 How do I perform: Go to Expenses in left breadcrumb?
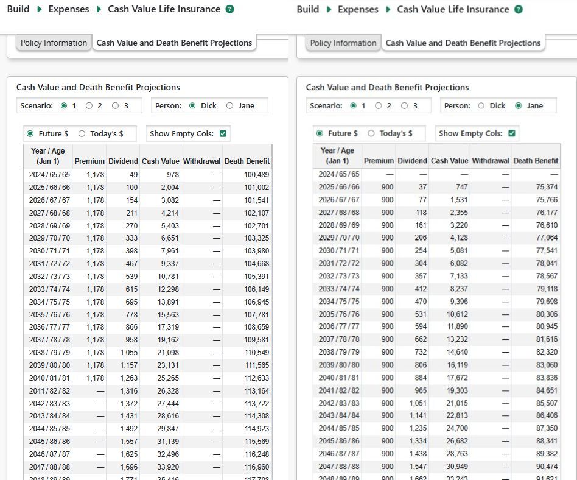(x=68, y=9)
